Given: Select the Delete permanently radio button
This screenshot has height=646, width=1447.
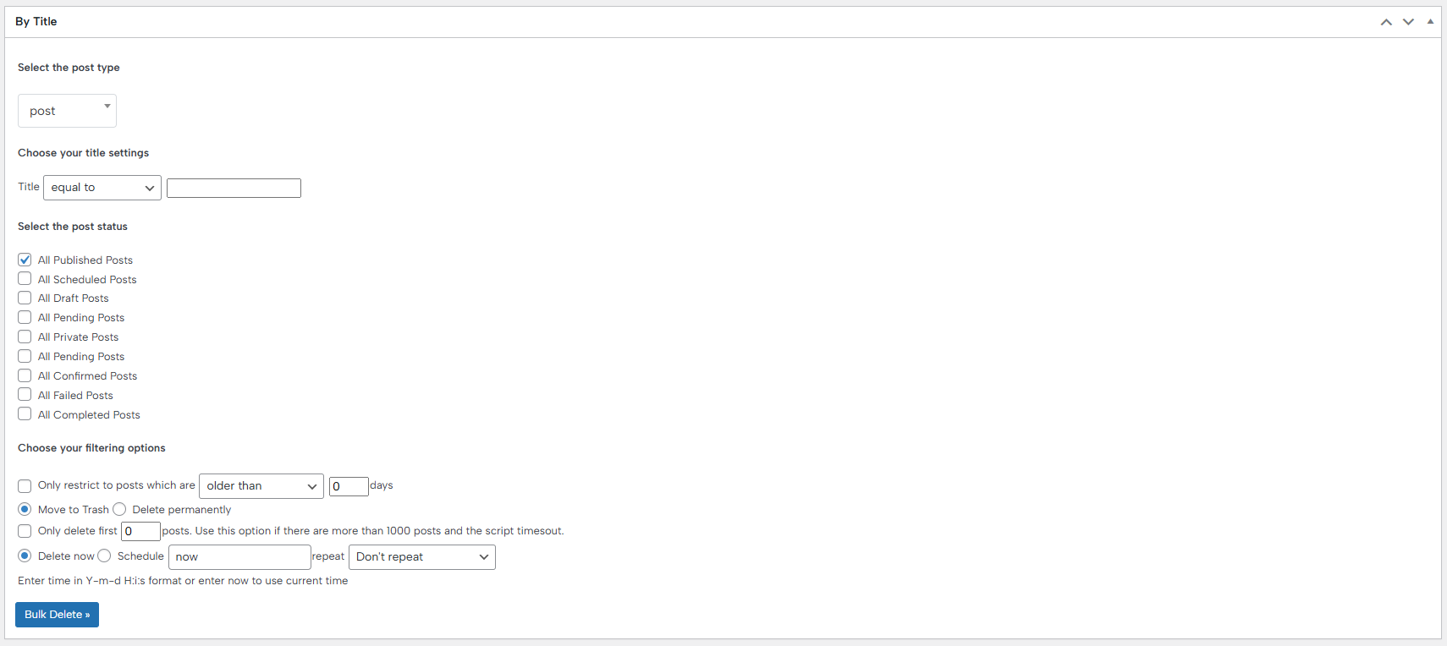Looking at the screenshot, I should (x=119, y=509).
